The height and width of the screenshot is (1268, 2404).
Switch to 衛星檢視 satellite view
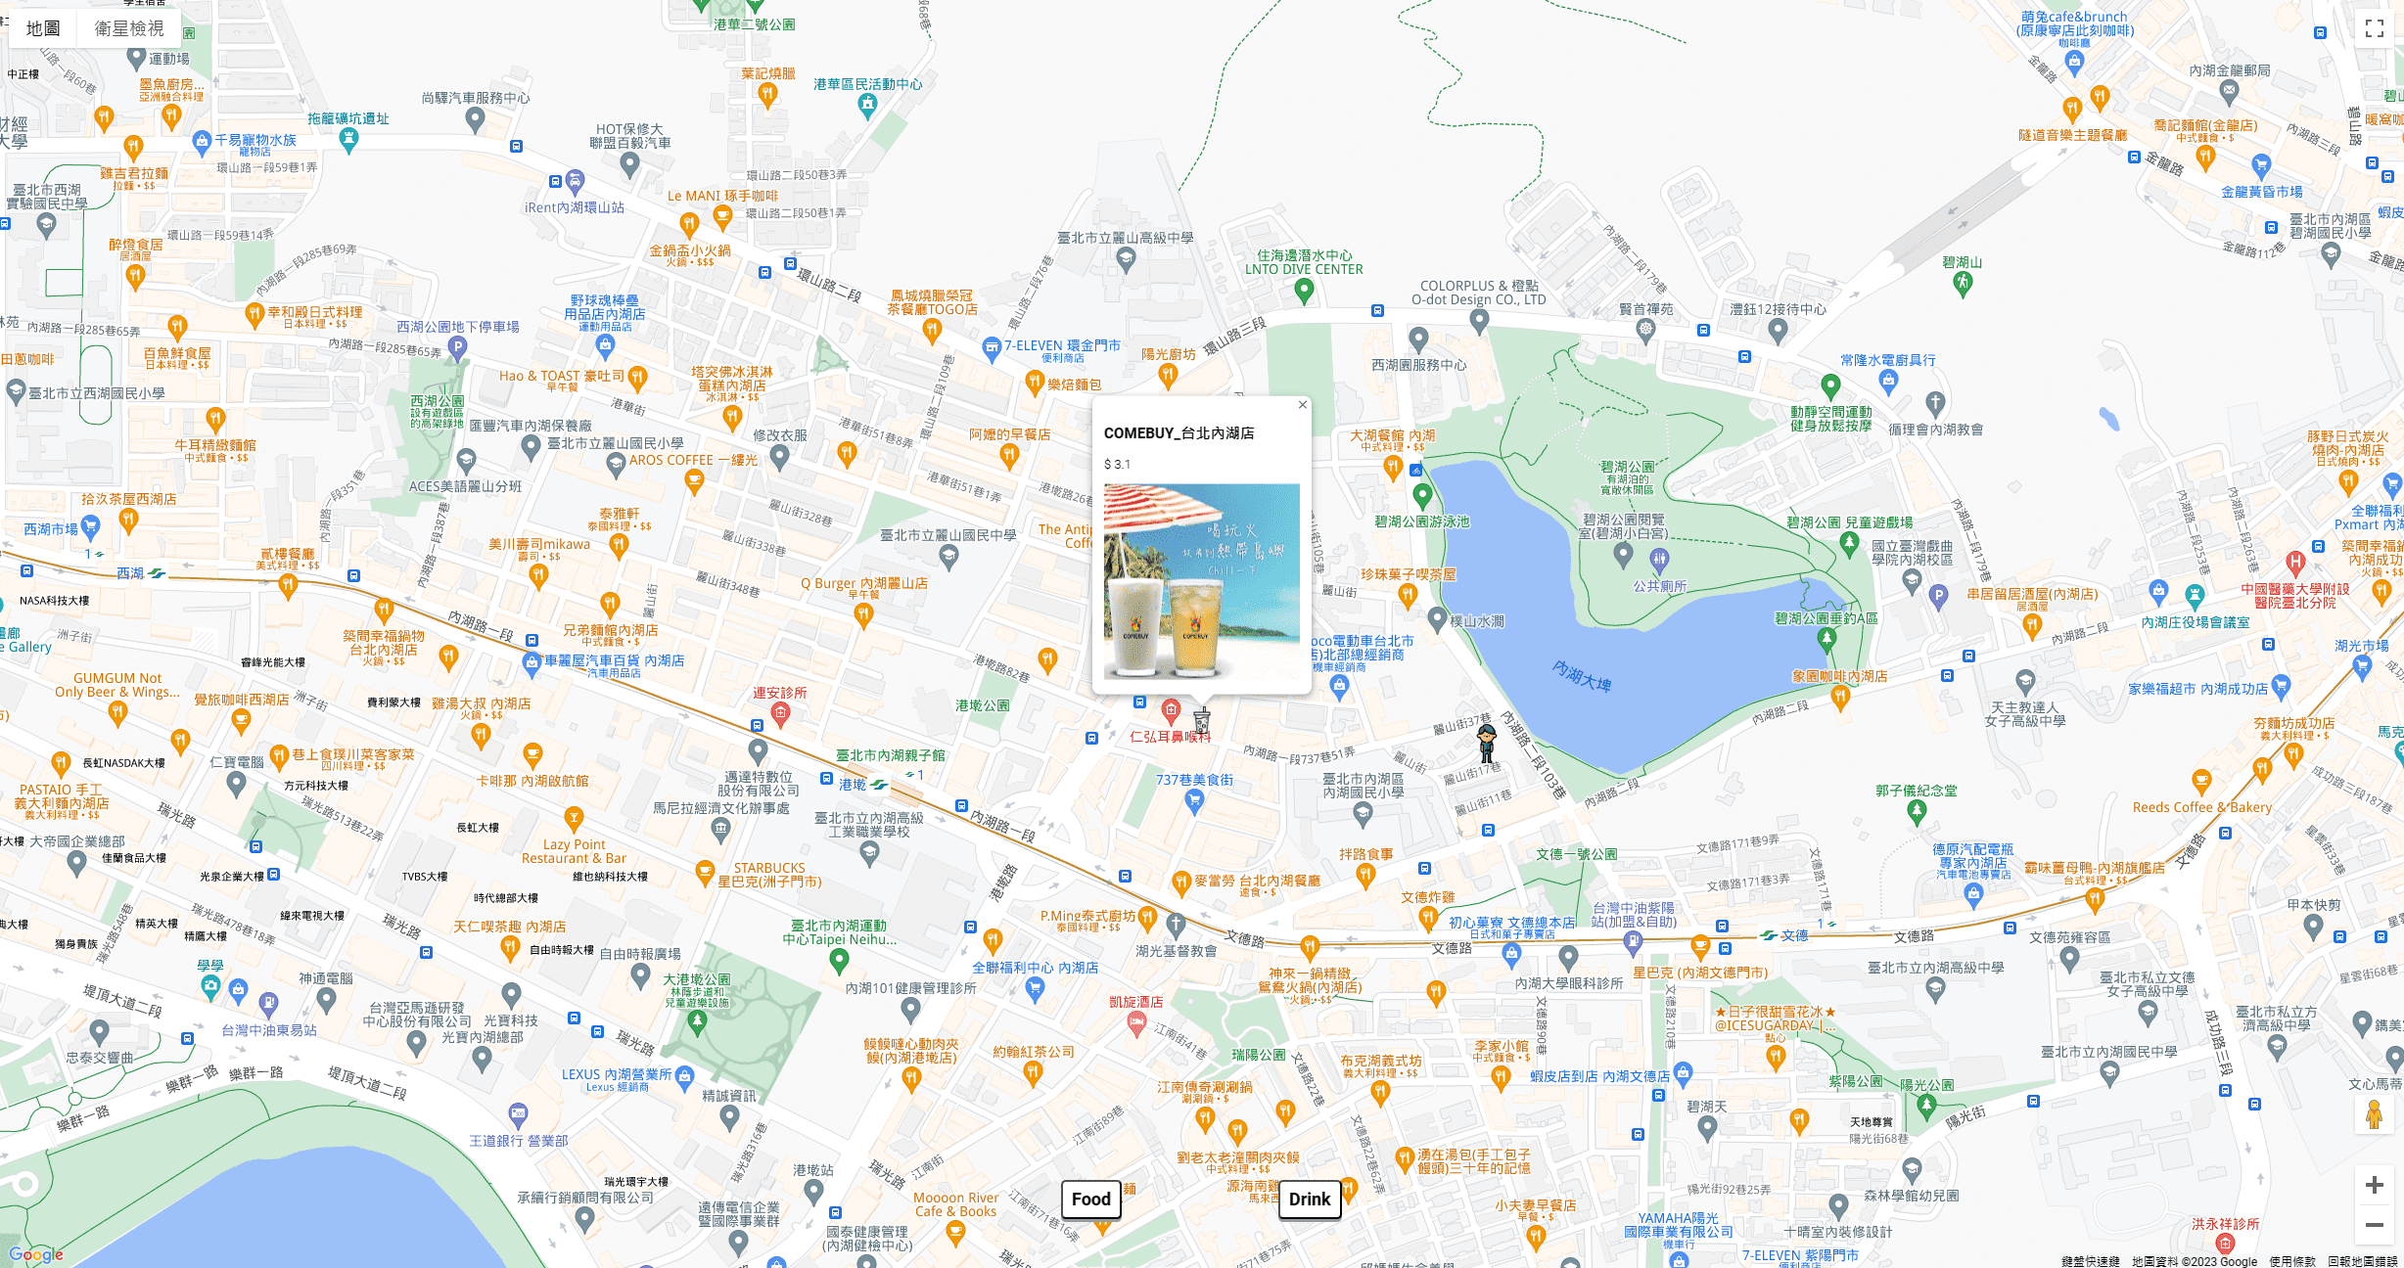click(x=129, y=28)
